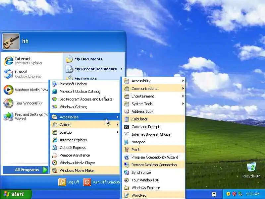
Task: Click the Notepad icon
Action: 127,142
